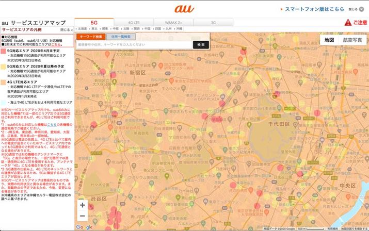Jump to 北海道 region
The height and width of the screenshot is (231, 369).
click(82, 29)
